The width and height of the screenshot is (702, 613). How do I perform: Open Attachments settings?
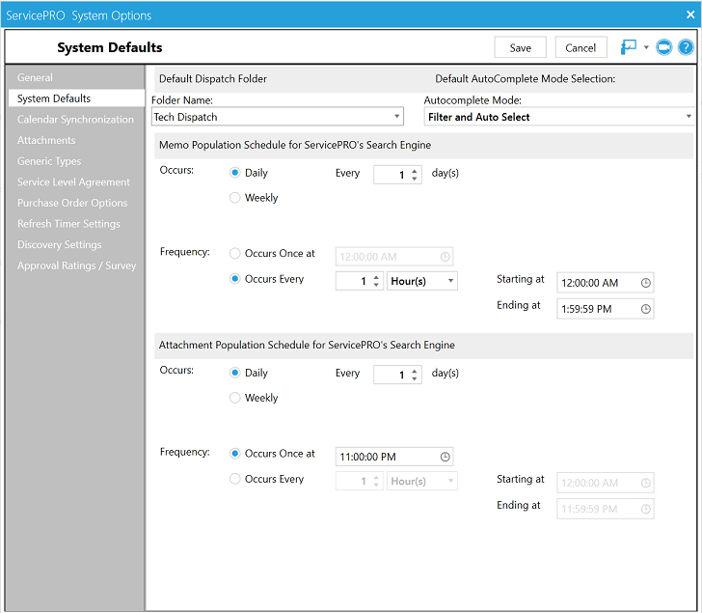pos(46,140)
